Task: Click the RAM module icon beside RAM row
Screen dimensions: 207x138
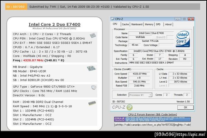Action: tap(92, 103)
